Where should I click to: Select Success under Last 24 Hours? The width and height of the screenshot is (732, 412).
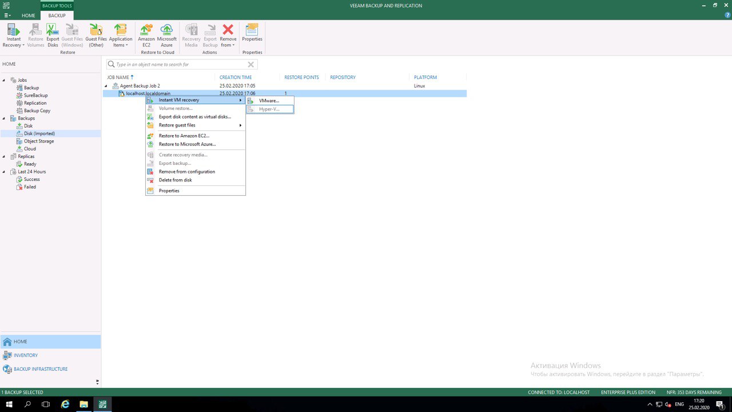[x=31, y=179]
